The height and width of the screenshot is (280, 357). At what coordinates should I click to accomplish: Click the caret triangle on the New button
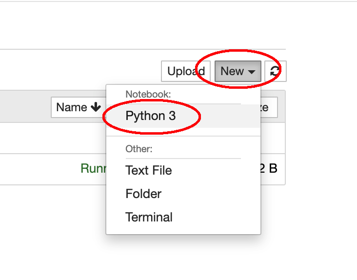click(252, 72)
